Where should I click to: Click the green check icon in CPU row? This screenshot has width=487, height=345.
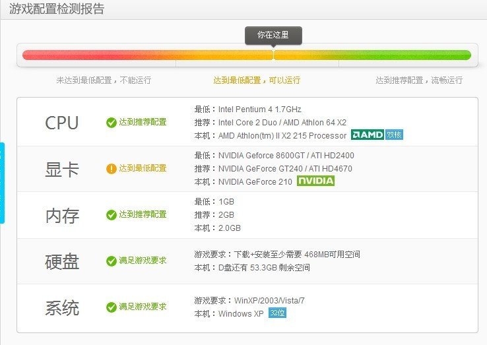pyautogui.click(x=111, y=123)
